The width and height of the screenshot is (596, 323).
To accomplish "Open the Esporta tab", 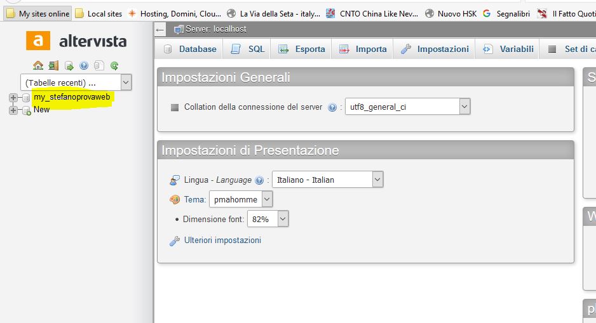I will [302, 49].
